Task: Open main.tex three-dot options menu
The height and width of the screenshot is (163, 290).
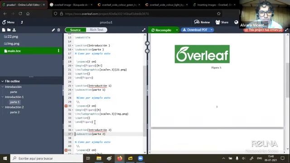Action: (58, 51)
